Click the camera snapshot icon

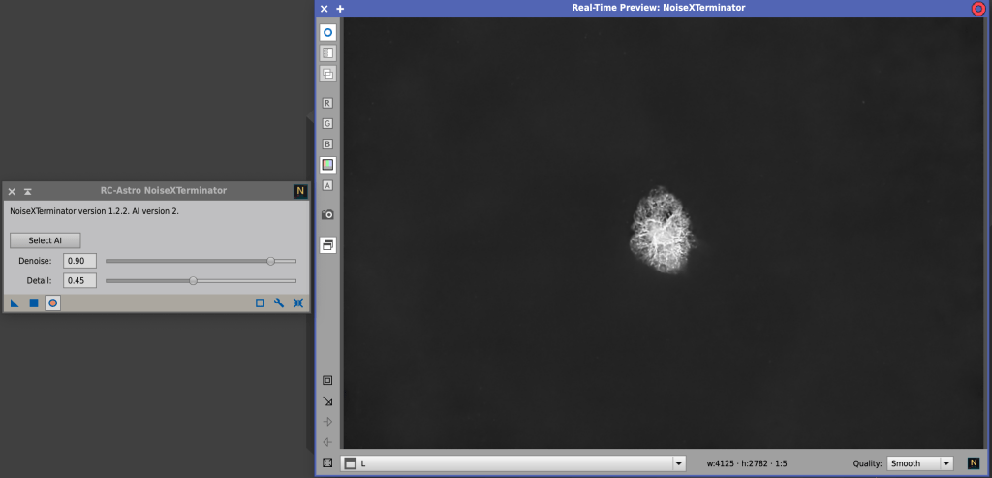(x=327, y=214)
